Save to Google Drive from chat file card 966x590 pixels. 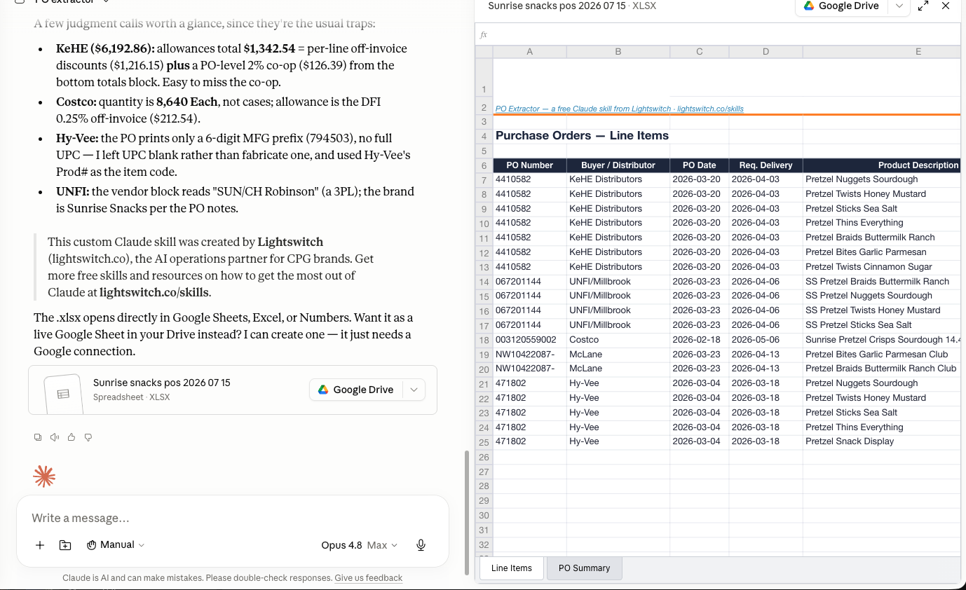click(357, 390)
